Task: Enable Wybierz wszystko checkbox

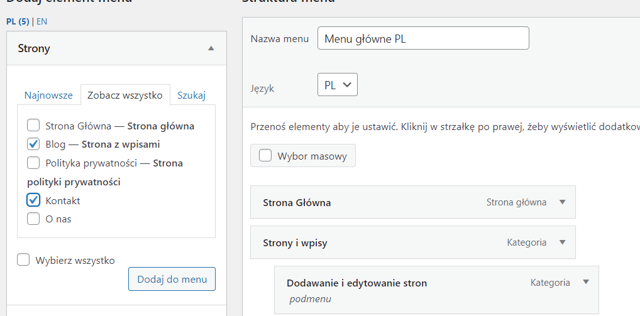Action: (x=24, y=260)
